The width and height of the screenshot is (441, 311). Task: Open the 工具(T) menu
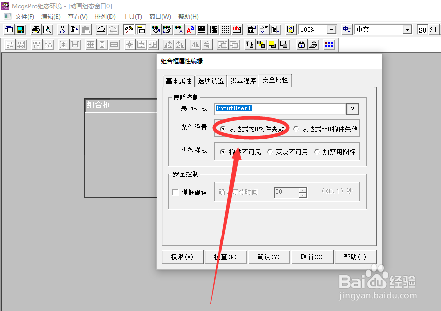tap(132, 17)
